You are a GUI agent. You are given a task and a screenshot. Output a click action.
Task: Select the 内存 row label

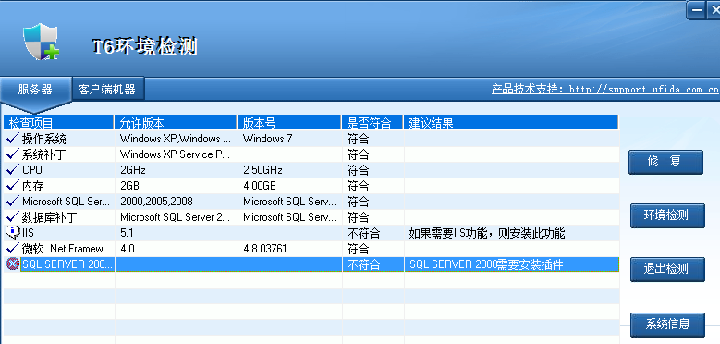[33, 186]
